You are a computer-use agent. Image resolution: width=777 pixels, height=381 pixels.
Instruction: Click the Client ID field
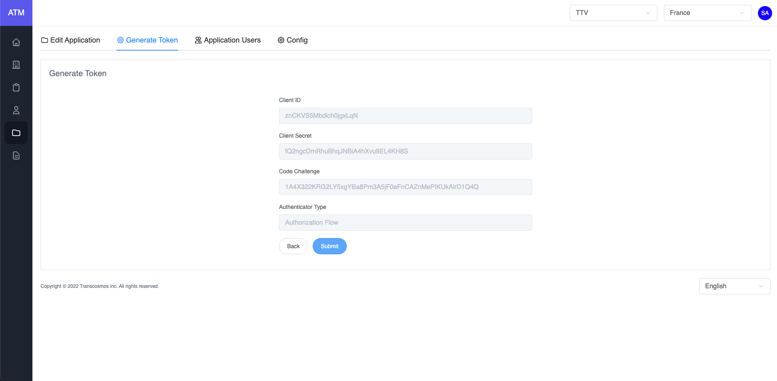(405, 116)
